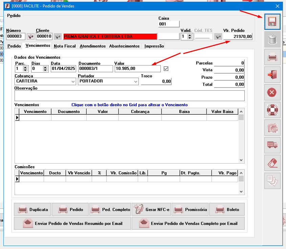Open Abastecimentos tab
286x249 pixels.
pos(125,46)
